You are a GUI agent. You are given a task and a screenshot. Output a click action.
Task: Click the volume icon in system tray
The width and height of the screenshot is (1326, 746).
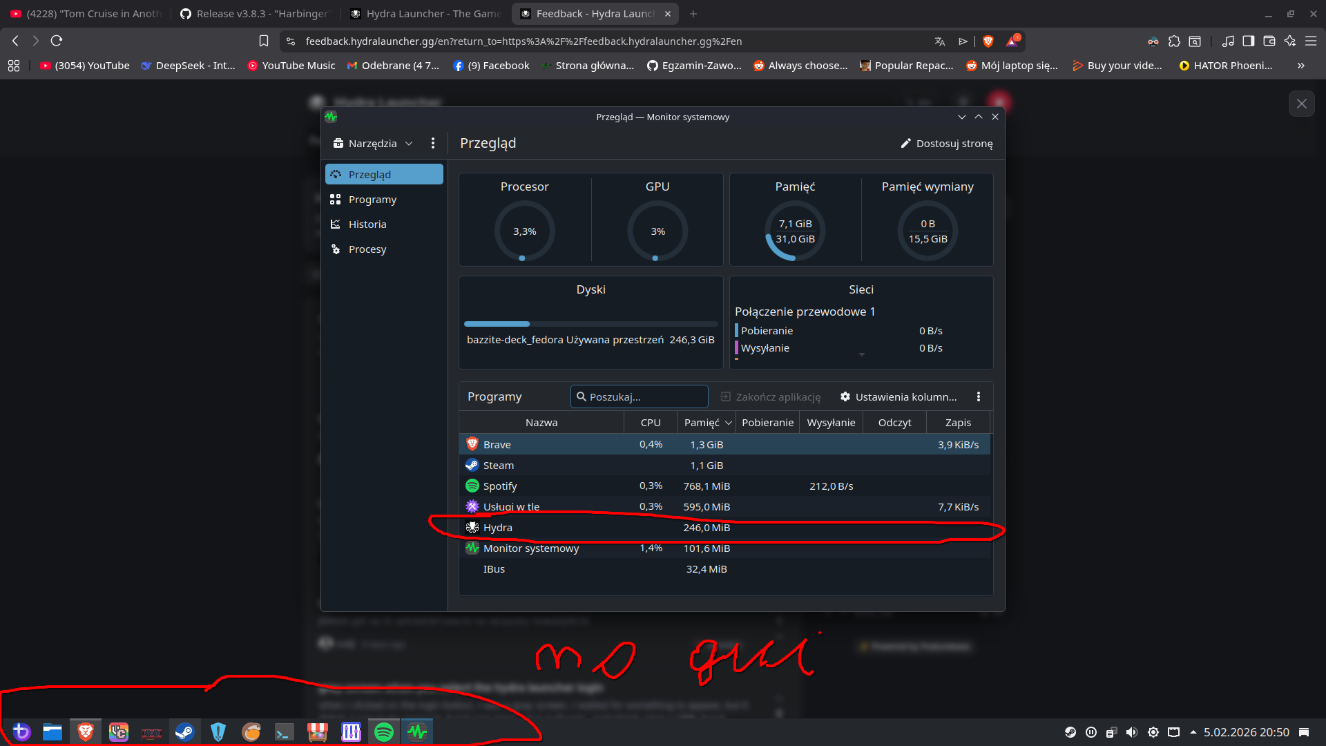(1131, 732)
